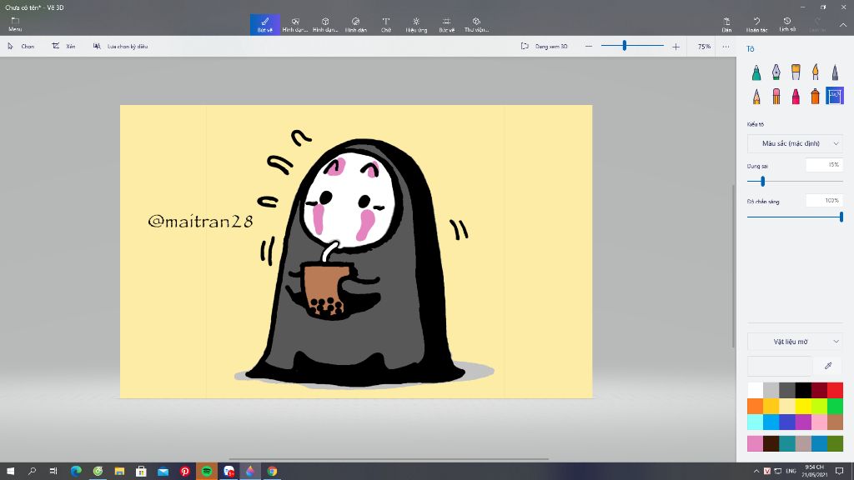Image resolution: width=854 pixels, height=480 pixels.
Task: Select the Fill bucket tool
Action: coord(835,97)
